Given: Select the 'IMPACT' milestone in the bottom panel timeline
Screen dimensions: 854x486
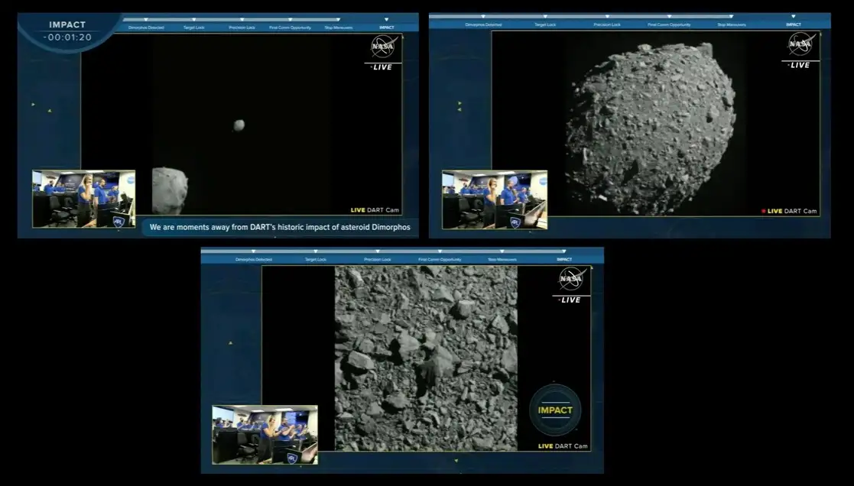Looking at the screenshot, I should [x=564, y=260].
